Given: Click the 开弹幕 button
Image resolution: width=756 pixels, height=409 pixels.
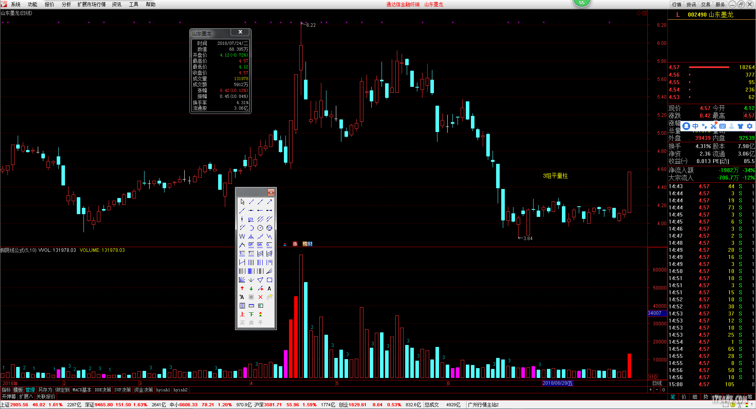Looking at the screenshot, I should pos(9,396).
